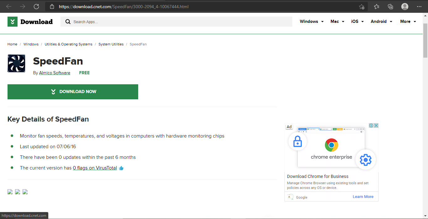Click Download Chrome for Business headline

[x=318, y=176]
